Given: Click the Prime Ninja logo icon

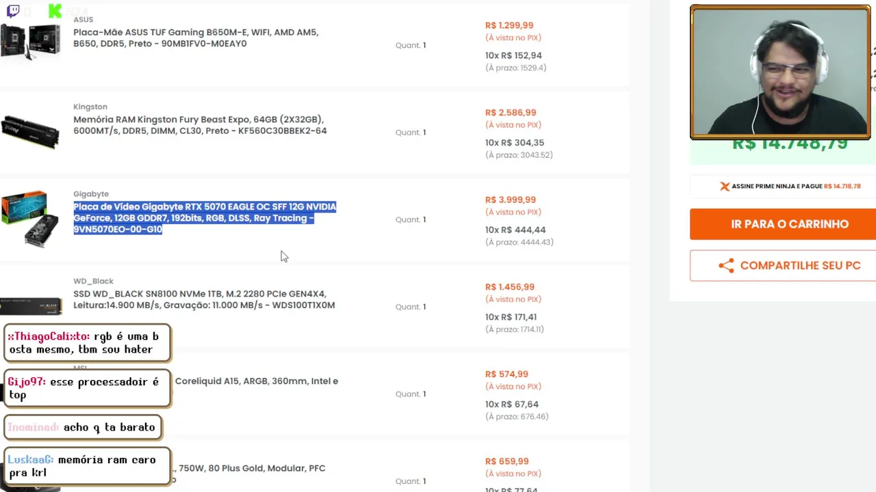Looking at the screenshot, I should pos(725,187).
